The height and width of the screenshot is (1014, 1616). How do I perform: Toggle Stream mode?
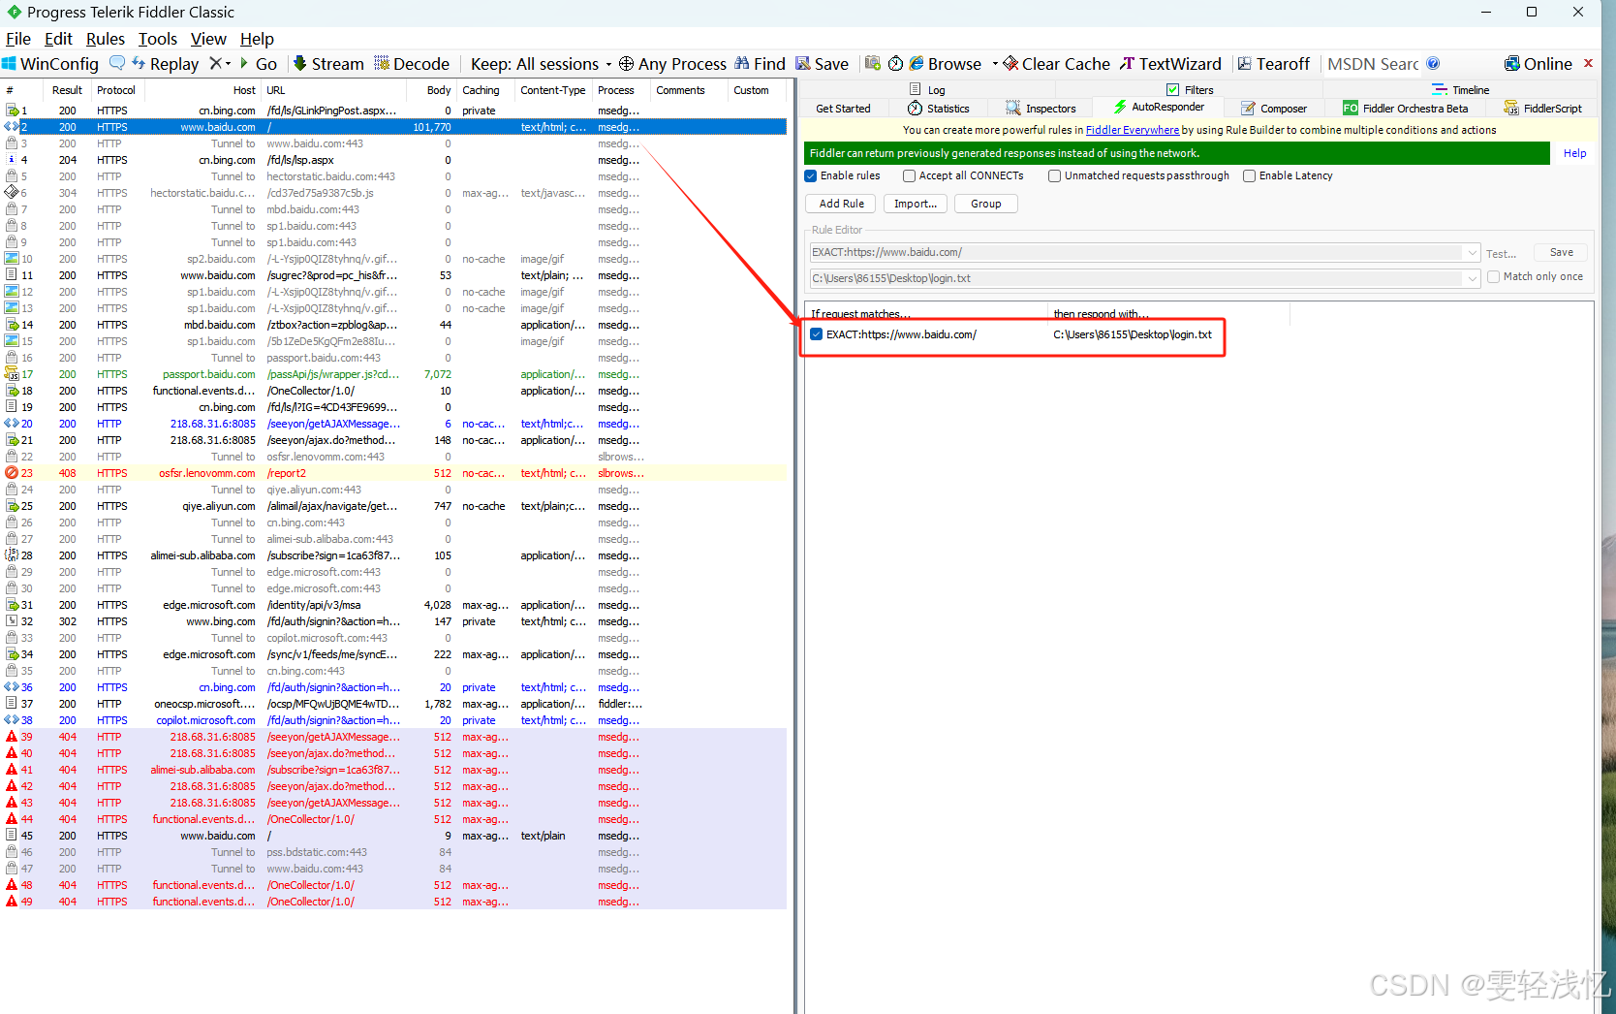tap(328, 64)
